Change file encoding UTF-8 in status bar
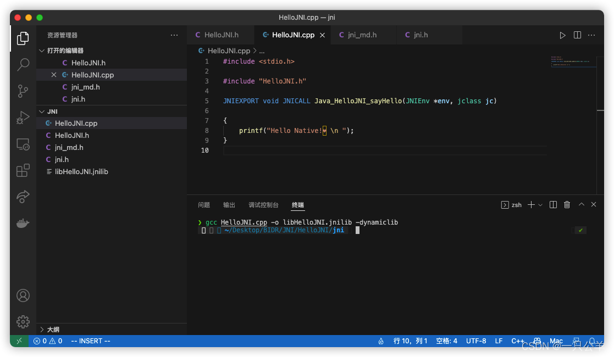The height and width of the screenshot is (357, 614). [x=476, y=341]
